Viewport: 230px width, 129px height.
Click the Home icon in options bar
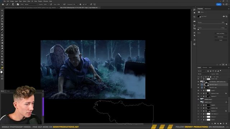click(3, 4)
